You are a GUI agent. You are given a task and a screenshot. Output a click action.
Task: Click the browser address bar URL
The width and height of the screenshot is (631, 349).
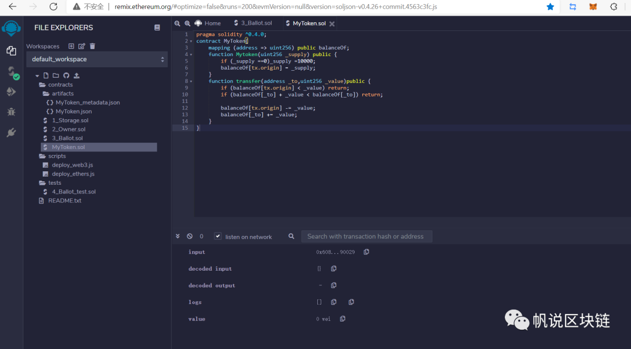(276, 6)
